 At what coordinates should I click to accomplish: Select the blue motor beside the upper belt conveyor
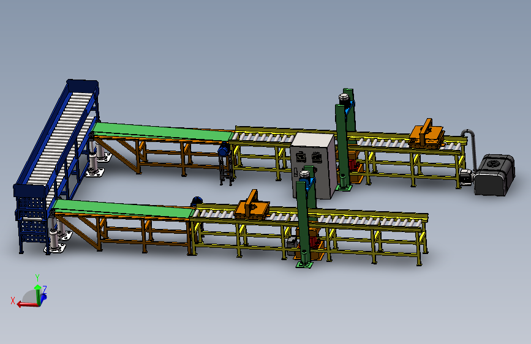224,150
